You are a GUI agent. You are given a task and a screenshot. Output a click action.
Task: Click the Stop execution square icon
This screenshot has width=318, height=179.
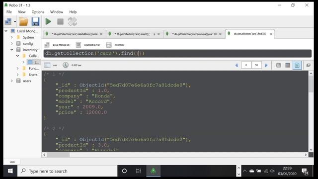(x=60, y=21)
